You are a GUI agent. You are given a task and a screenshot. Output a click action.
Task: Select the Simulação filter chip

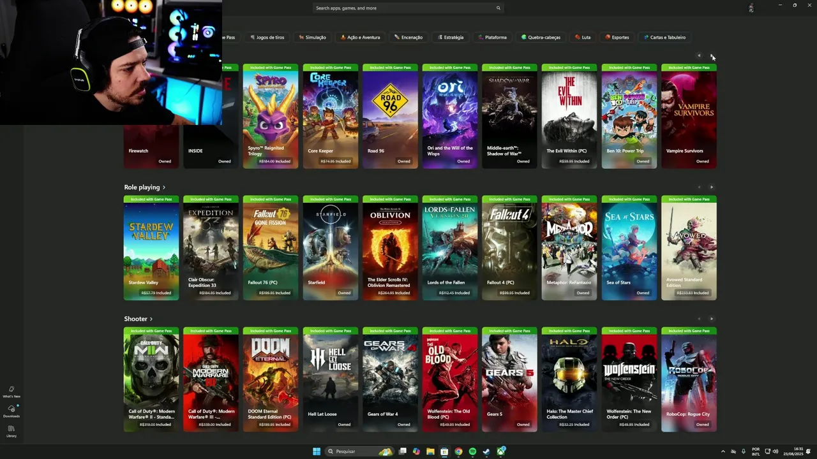(x=312, y=37)
